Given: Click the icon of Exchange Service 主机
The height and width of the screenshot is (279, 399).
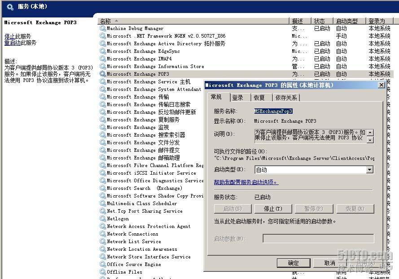Looking at the screenshot, I should (102, 82).
